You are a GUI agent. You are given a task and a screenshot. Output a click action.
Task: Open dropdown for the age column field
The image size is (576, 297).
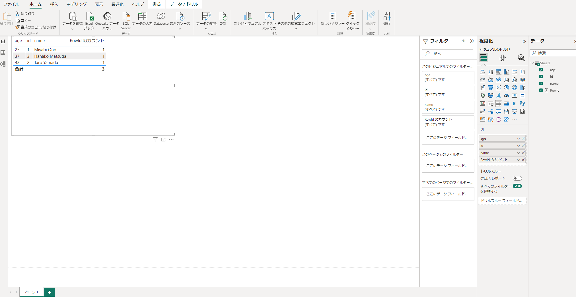coord(518,139)
